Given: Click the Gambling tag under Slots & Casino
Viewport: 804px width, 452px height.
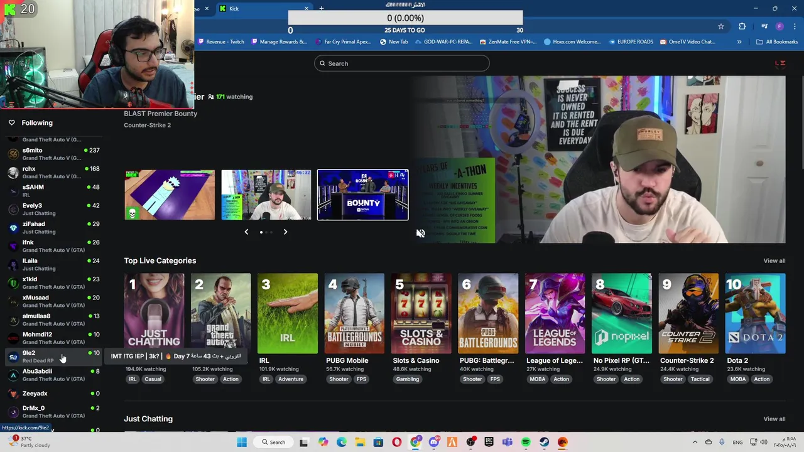Looking at the screenshot, I should coord(407,379).
